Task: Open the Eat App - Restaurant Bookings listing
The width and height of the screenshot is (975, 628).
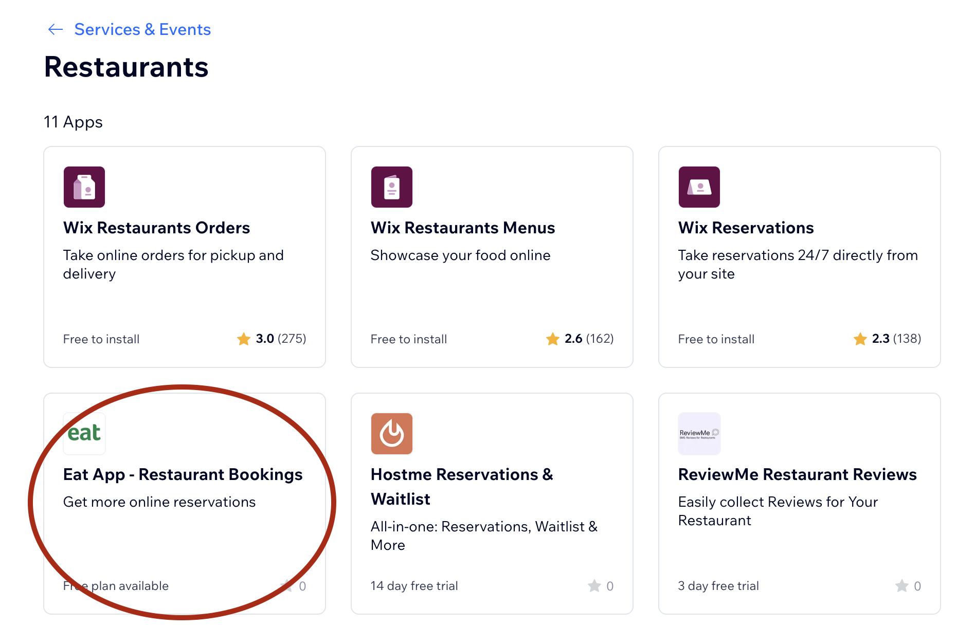Action: 183,474
